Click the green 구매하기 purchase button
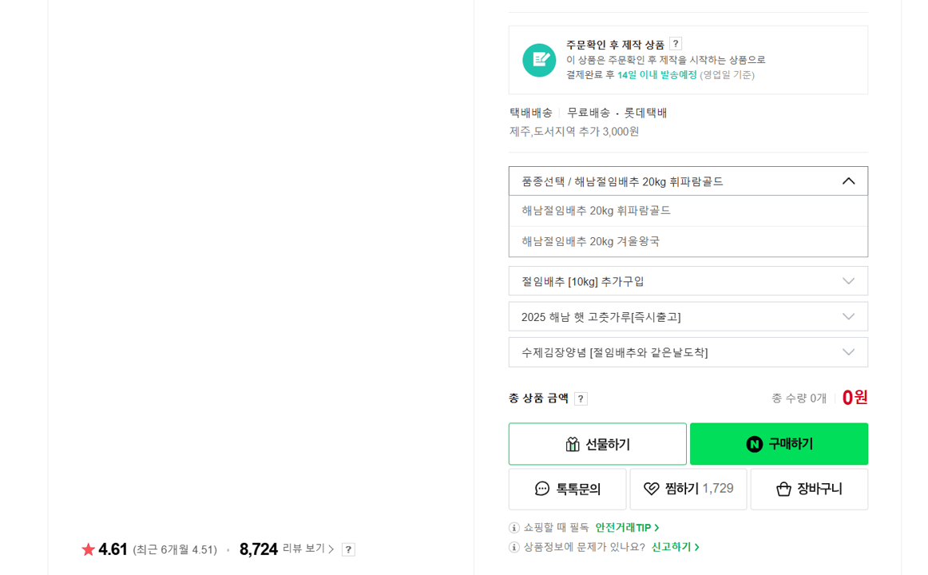 (x=779, y=443)
